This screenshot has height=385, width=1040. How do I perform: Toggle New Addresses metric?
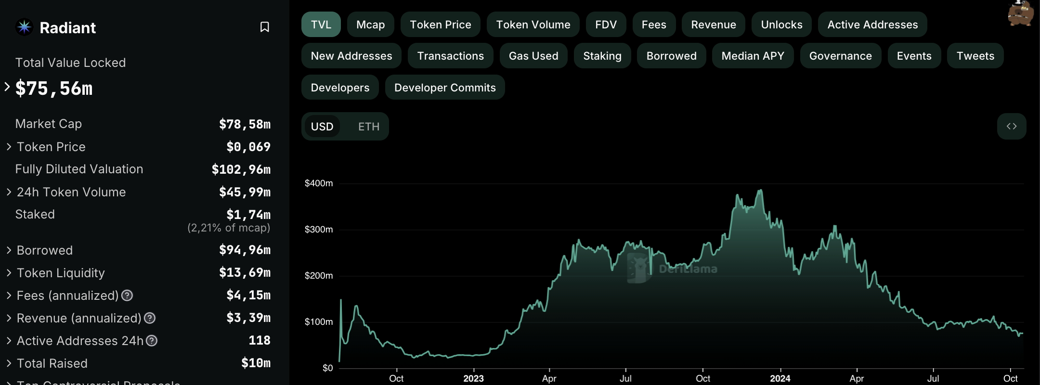point(351,56)
